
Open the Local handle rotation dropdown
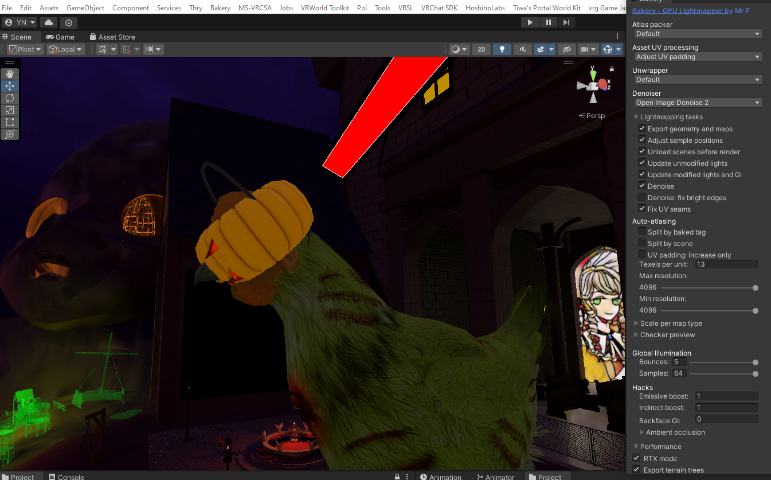[x=65, y=49]
